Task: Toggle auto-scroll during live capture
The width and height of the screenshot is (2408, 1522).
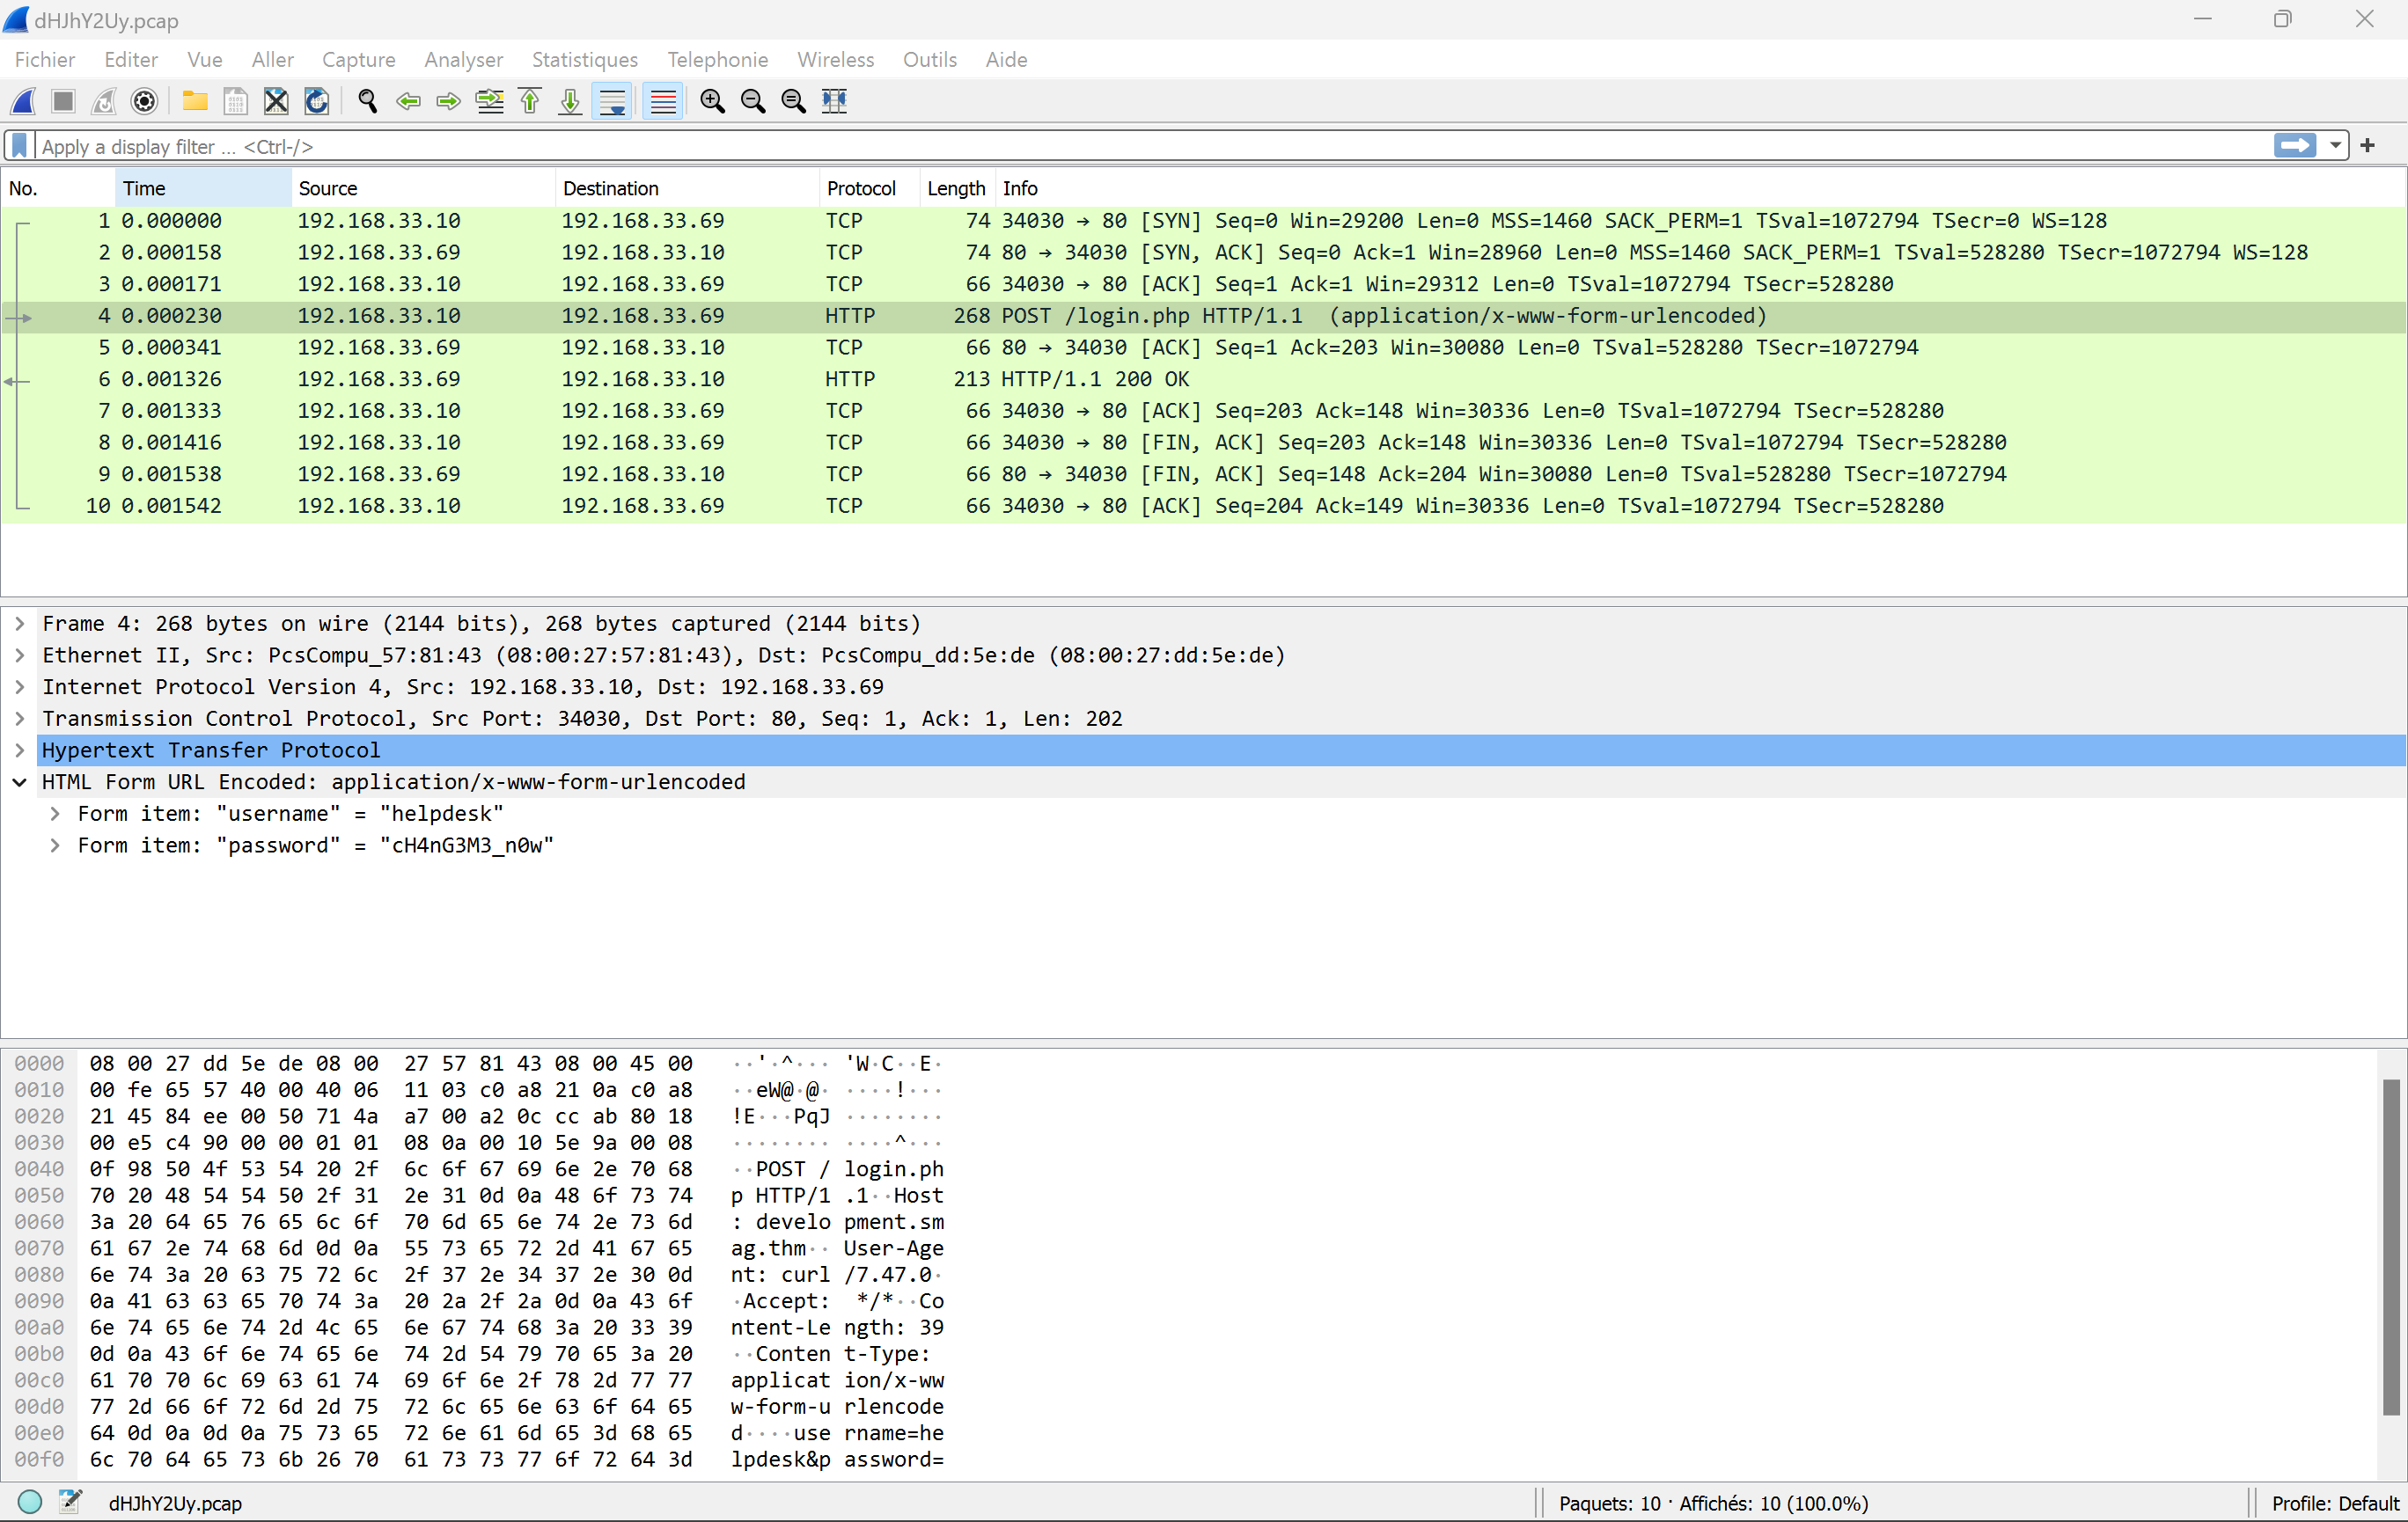Action: (612, 101)
